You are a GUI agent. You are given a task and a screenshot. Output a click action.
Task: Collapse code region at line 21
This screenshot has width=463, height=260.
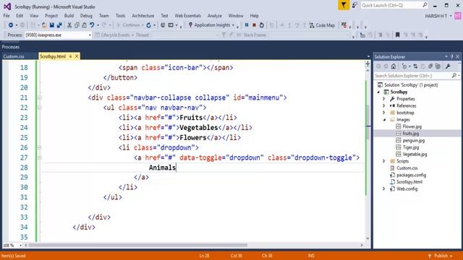coord(40,97)
